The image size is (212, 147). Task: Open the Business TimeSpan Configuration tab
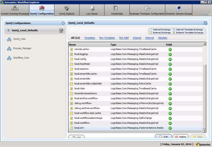(147, 10)
